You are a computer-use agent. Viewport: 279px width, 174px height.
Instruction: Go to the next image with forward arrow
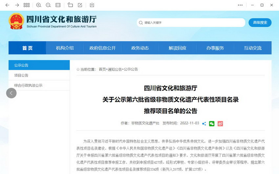pos(17,5)
